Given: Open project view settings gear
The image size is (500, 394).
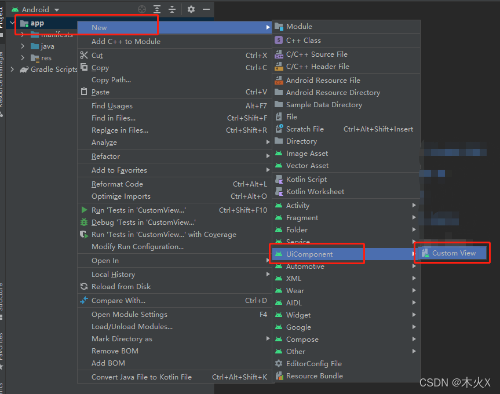Looking at the screenshot, I should click(191, 9).
